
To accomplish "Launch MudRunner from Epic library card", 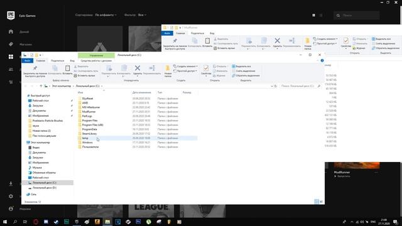I will coord(342,176).
